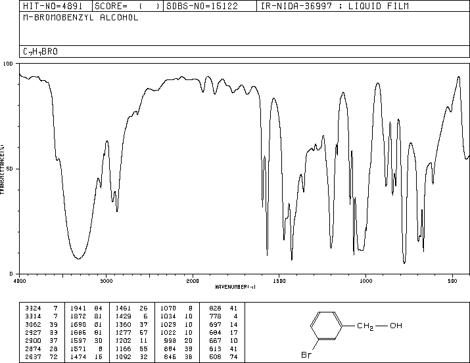
Task: Click peak table entry 3314
Action: point(33,316)
